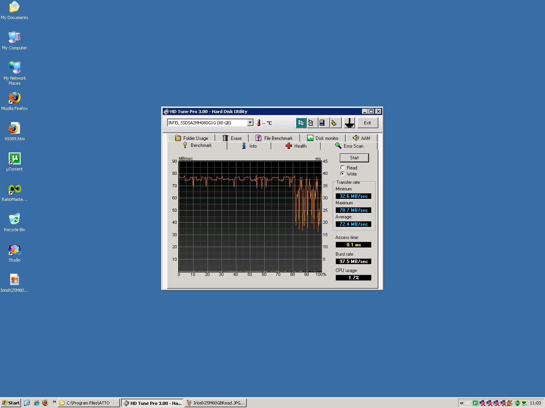The width and height of the screenshot is (545, 408).
Task: Click the average transfer rate 72.4 MB/sec
Action: click(x=353, y=224)
